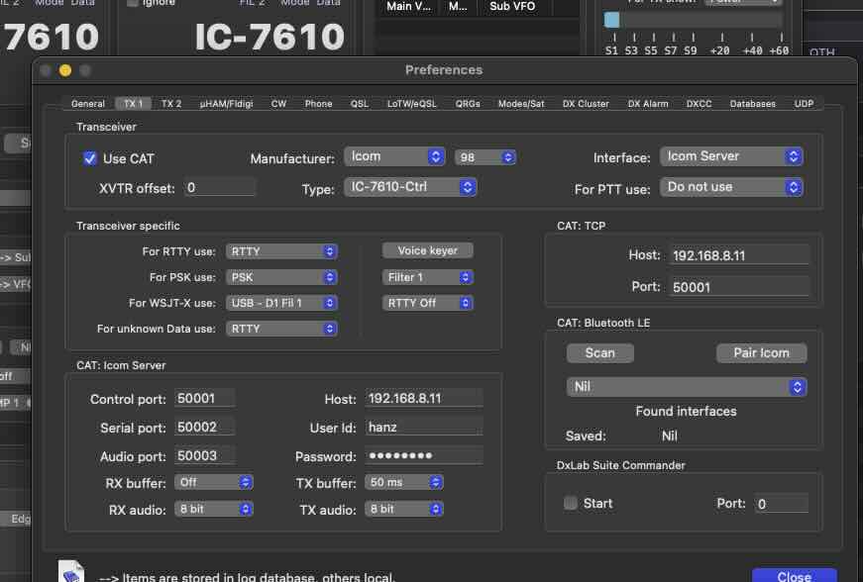This screenshot has height=582, width=863.
Task: Open the Bluetooth LE Nil interface dropdown
Action: [686, 387]
